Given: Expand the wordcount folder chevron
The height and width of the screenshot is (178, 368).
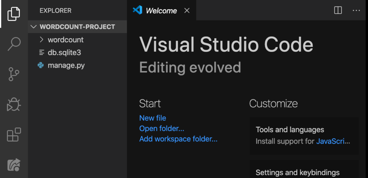Looking at the screenshot, I should pos(42,40).
